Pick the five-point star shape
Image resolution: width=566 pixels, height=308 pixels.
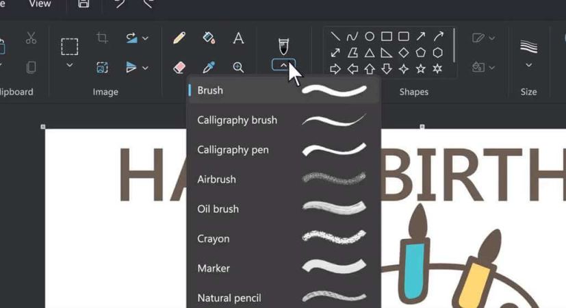(x=420, y=68)
